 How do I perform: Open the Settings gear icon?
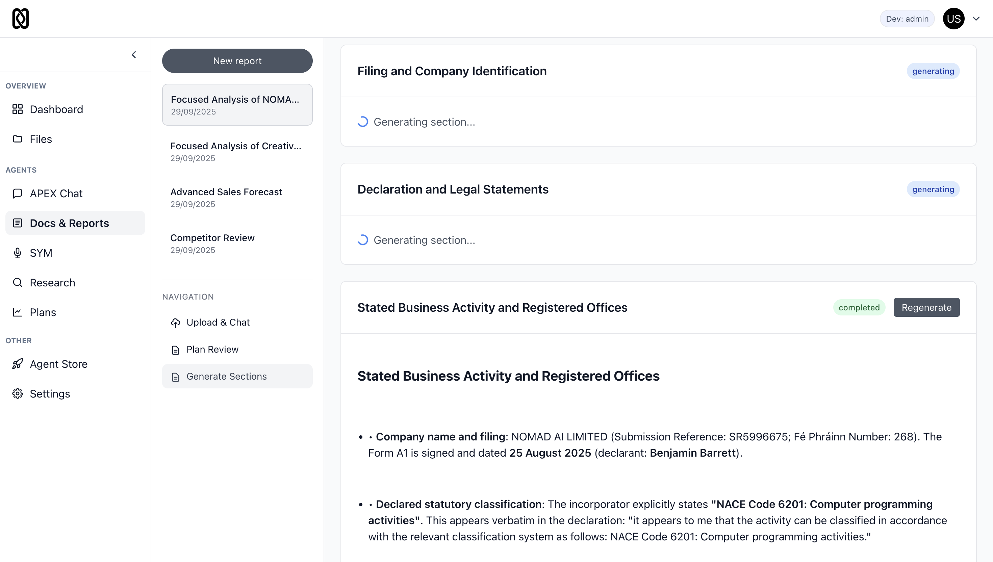point(17,394)
